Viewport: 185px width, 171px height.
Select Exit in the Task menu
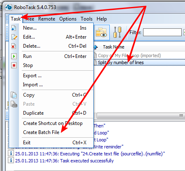(x=51, y=143)
